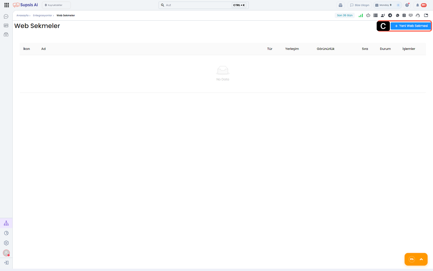
Task: Expand the sidebar with arrow icon
Action: click(x=6, y=263)
